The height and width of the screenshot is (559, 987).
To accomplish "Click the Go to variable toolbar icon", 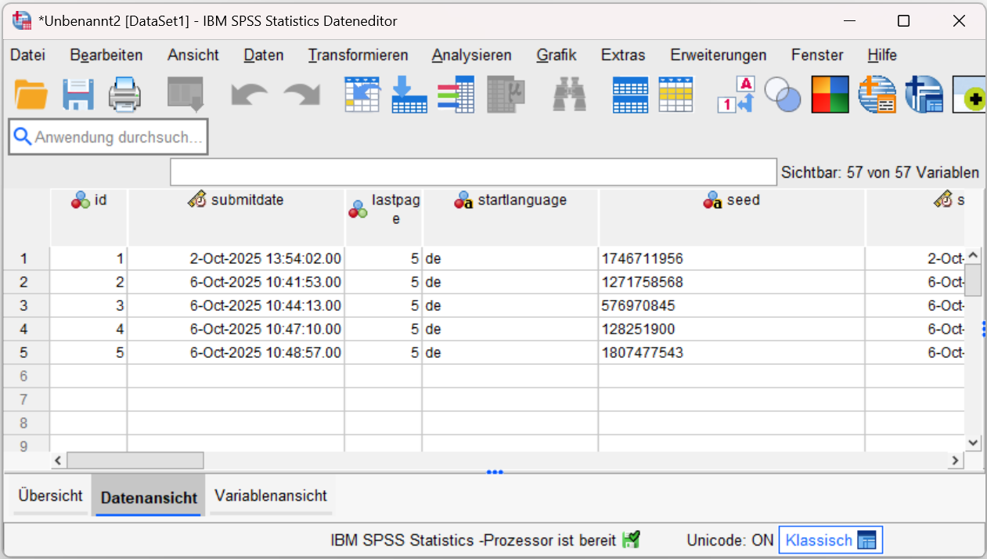I will pyautogui.click(x=409, y=95).
